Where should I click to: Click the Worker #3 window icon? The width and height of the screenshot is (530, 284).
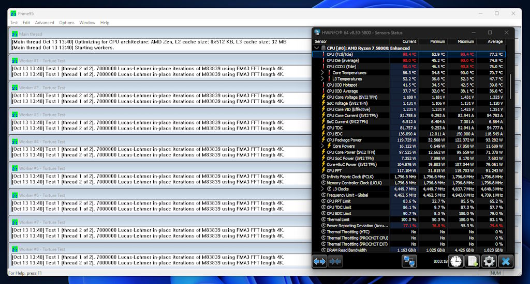[15, 115]
